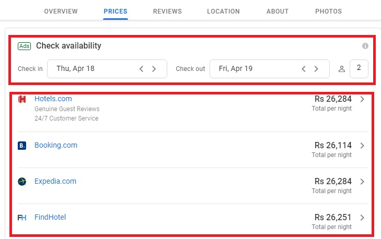This screenshot has height=239, width=381.
Task: Switch to the Location tab
Action: 223,11
